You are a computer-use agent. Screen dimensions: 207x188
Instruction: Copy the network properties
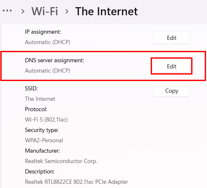tap(171, 91)
